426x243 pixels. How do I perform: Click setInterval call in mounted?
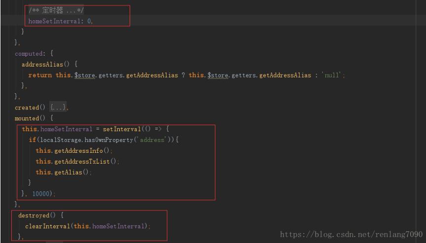click(122, 129)
